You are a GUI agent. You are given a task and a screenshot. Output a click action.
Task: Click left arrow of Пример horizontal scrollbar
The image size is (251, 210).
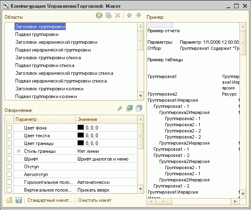pyautogui.click(x=151, y=201)
